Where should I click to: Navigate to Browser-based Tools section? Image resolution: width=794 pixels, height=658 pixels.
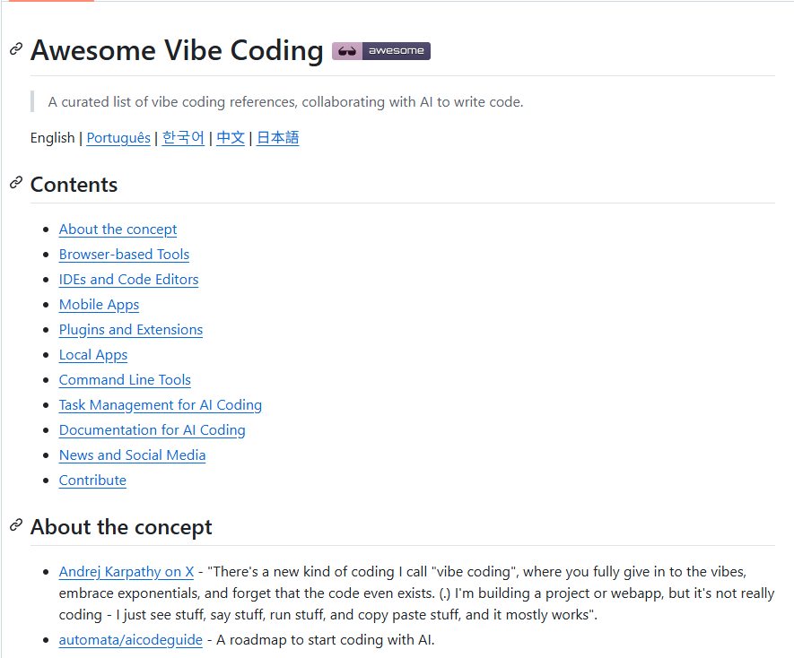click(124, 255)
